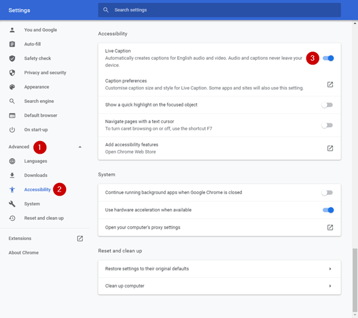
Task: Open Chrome Web Store accessibility features icon
Action: point(330,148)
